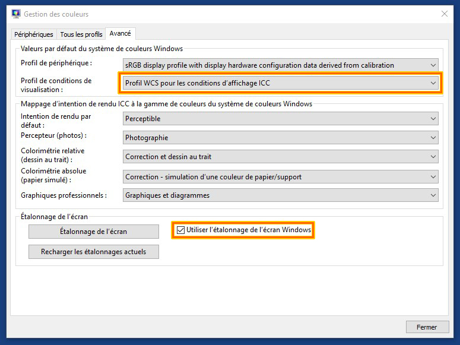Open the Tous les profils tab
This screenshot has width=460, height=345.
[x=81, y=34]
